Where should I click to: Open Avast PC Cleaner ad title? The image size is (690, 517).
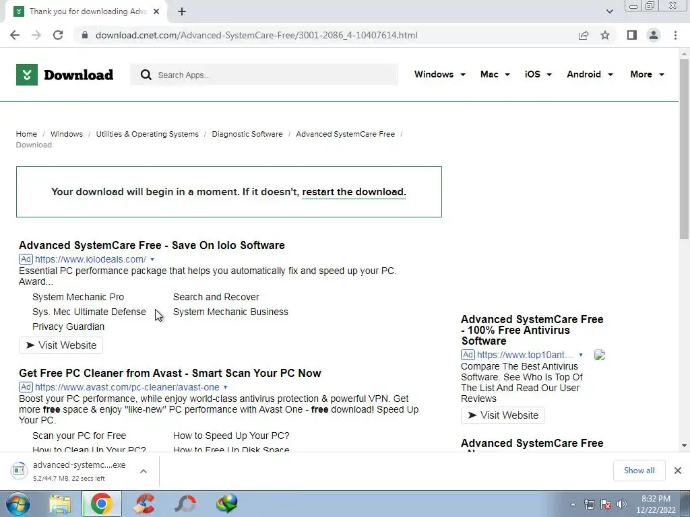(170, 373)
